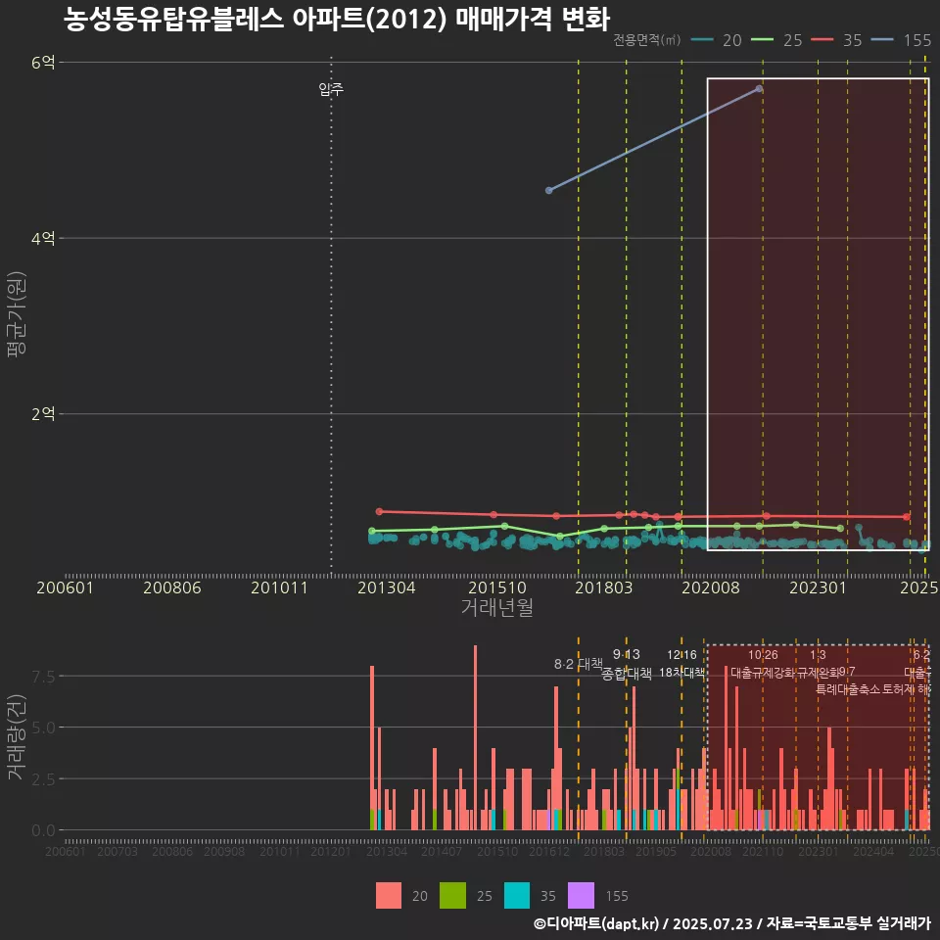The height and width of the screenshot is (940, 940).
Task: Click the 4억 y-axis label
Action: click(43, 238)
